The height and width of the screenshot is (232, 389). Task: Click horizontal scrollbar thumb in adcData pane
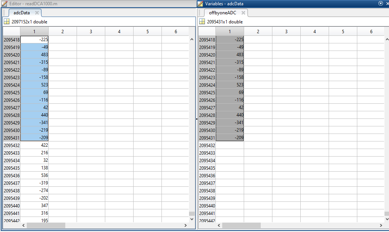click(x=46, y=225)
